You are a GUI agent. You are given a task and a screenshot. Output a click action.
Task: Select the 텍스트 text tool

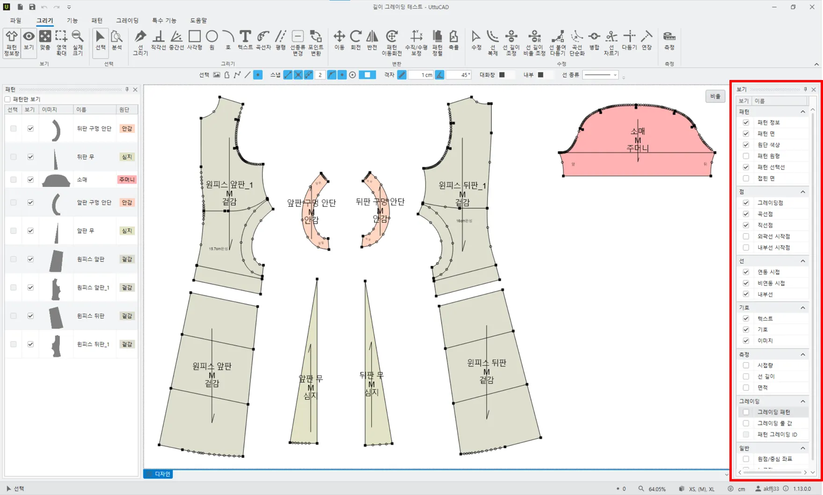click(x=245, y=41)
